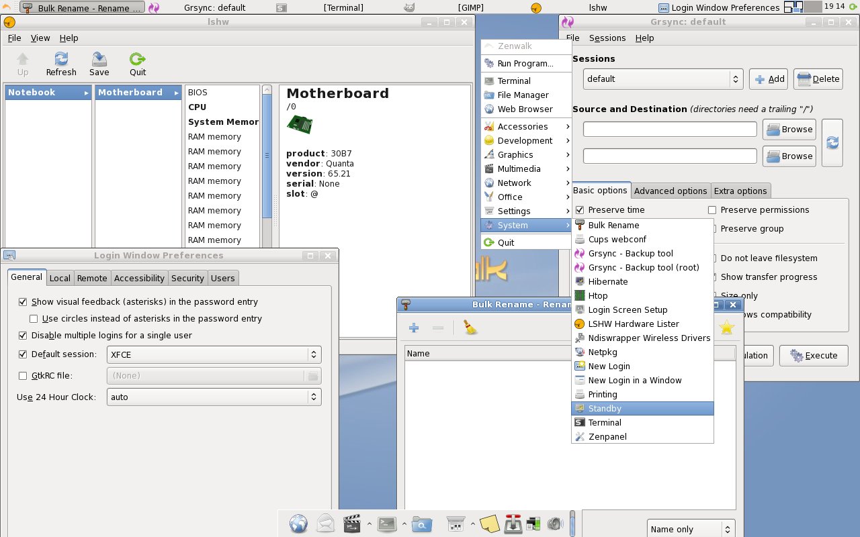Click the yellow sticky note dock icon
This screenshot has width=860, height=537.
(488, 524)
